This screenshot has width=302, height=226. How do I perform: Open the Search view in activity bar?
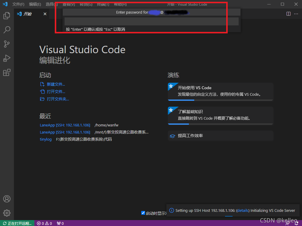7,30
